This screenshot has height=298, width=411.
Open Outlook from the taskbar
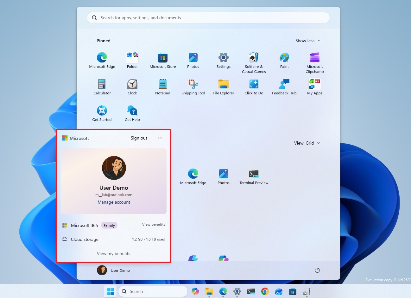(x=279, y=291)
